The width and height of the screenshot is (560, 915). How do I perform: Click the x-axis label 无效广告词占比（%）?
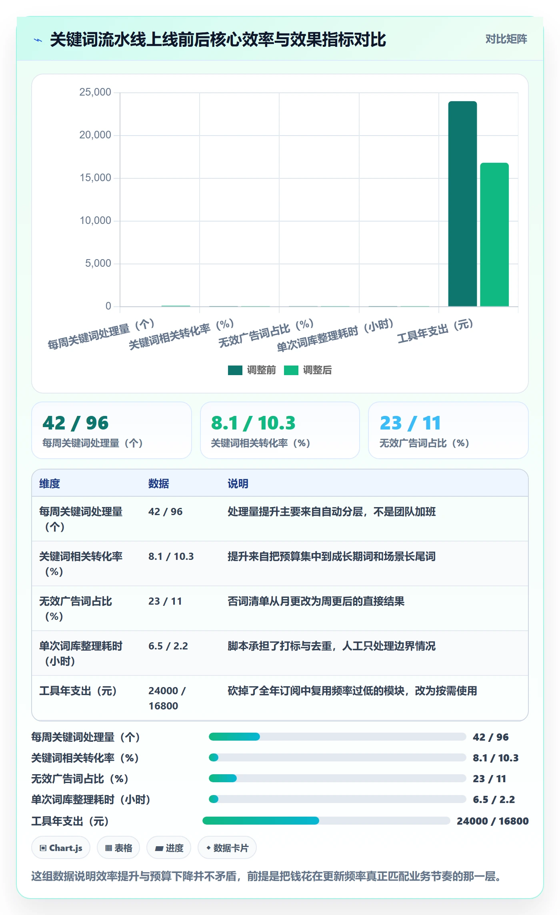pos(266,333)
